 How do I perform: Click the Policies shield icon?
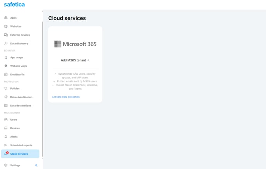[x=6, y=89]
